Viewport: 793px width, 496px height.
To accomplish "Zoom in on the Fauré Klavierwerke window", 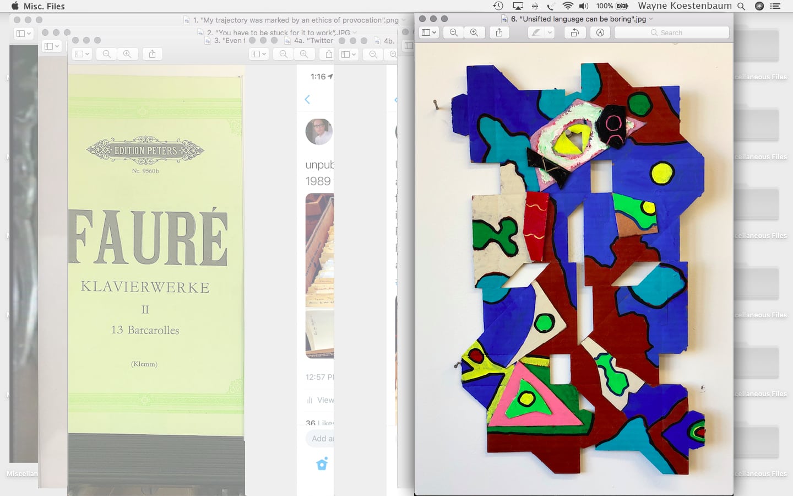I will pyautogui.click(x=127, y=54).
